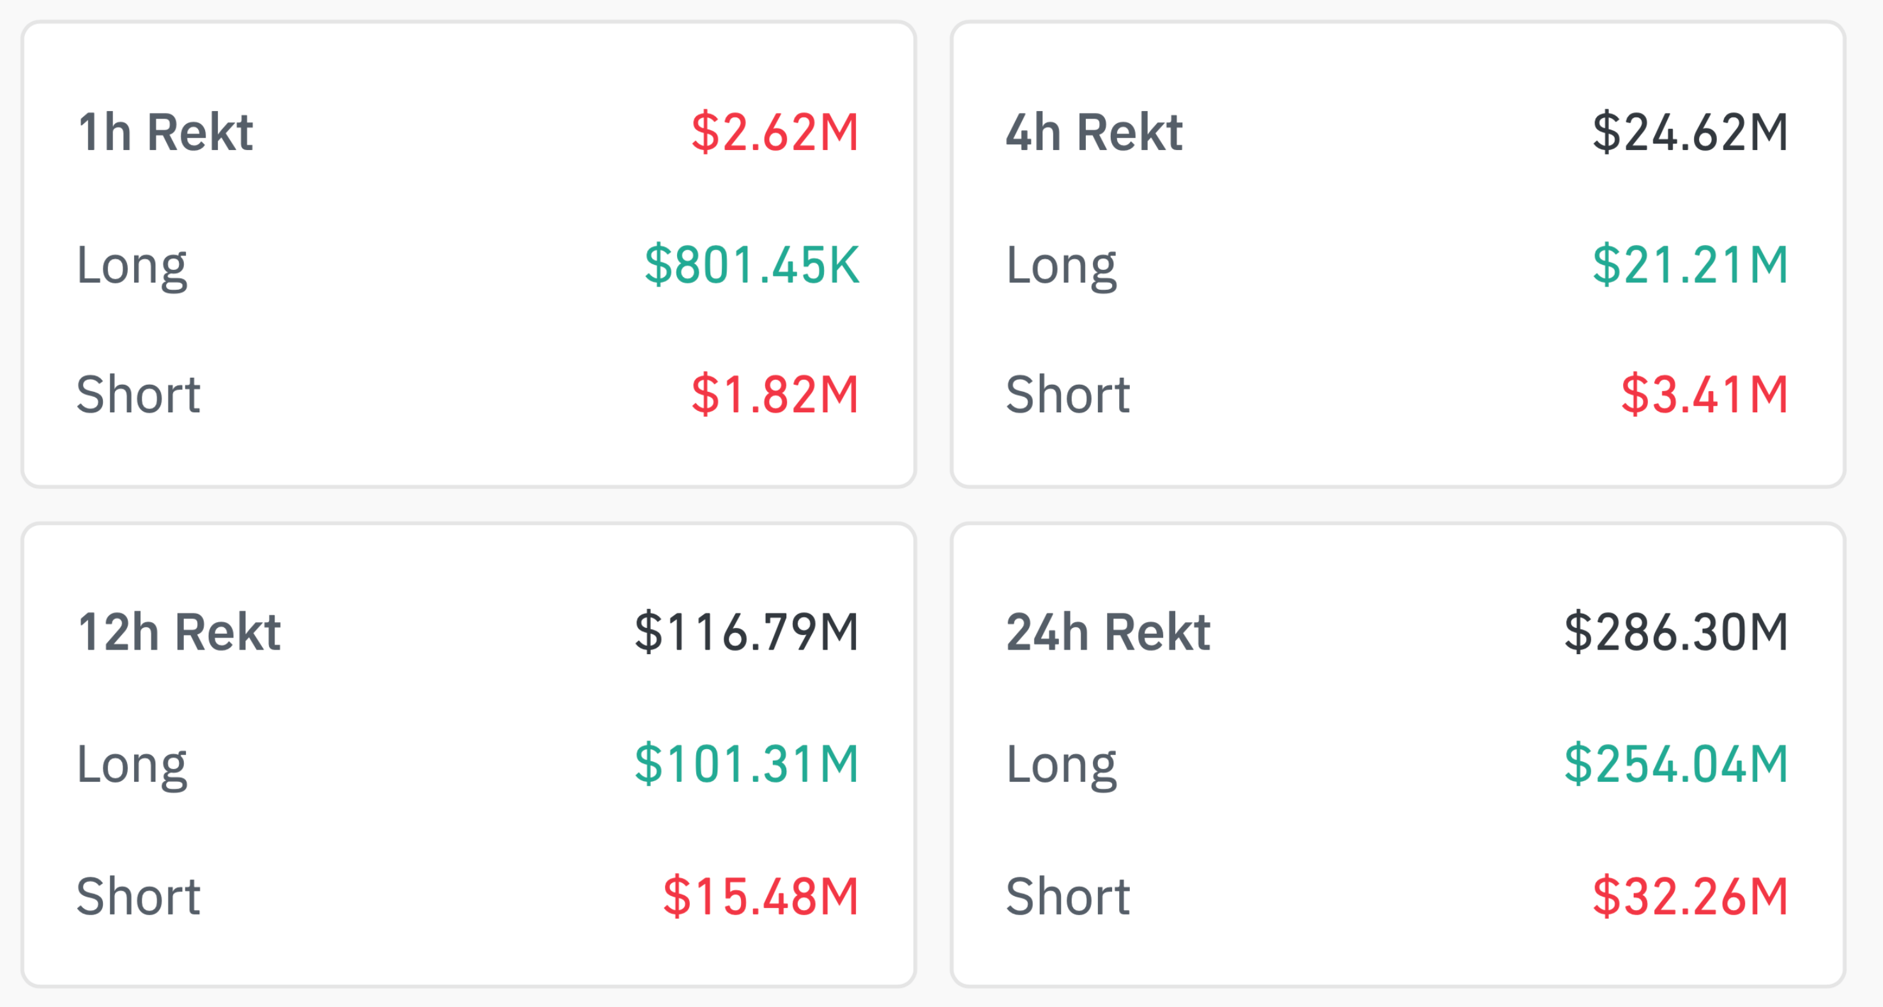1883x1007 pixels.
Task: Select the 1h Rekt total $2.62M
Action: tap(775, 132)
